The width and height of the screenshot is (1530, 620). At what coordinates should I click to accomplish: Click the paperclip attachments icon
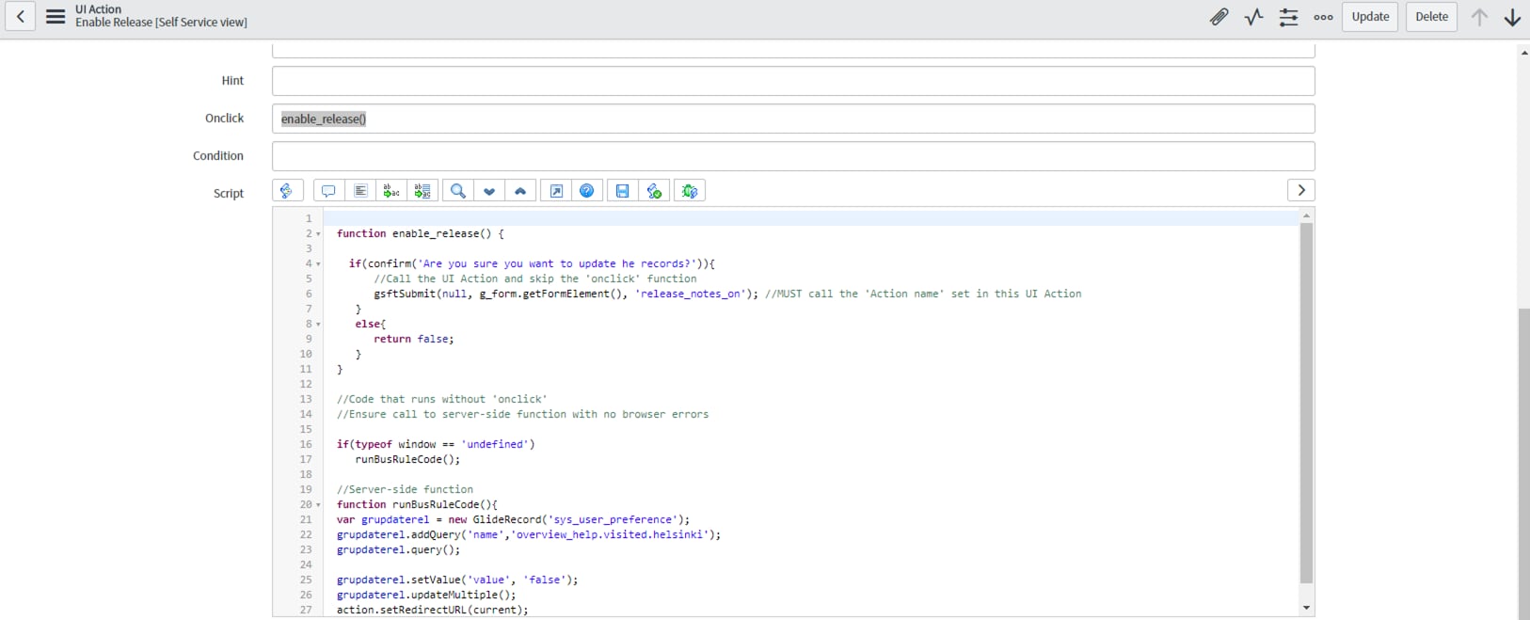point(1219,17)
